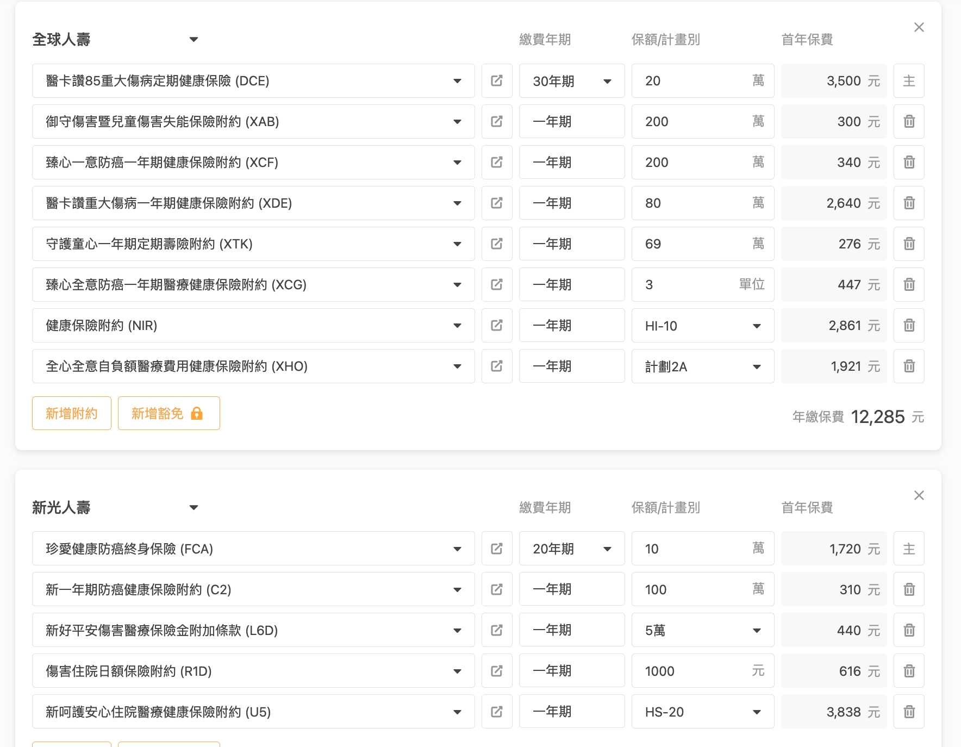
Task: Open external link for NIR rider
Action: pyautogui.click(x=497, y=326)
